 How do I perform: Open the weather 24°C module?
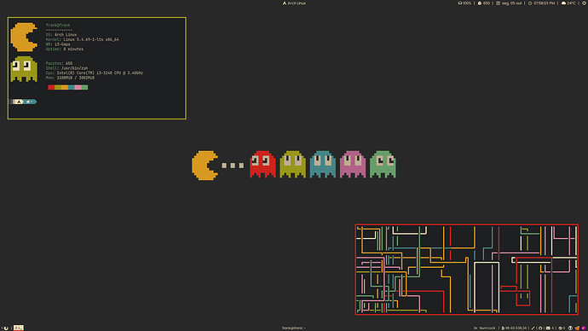click(568, 3)
